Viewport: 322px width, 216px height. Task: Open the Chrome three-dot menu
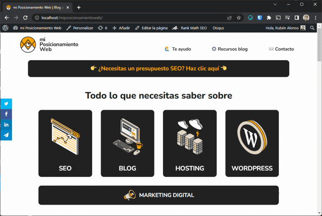(x=316, y=17)
